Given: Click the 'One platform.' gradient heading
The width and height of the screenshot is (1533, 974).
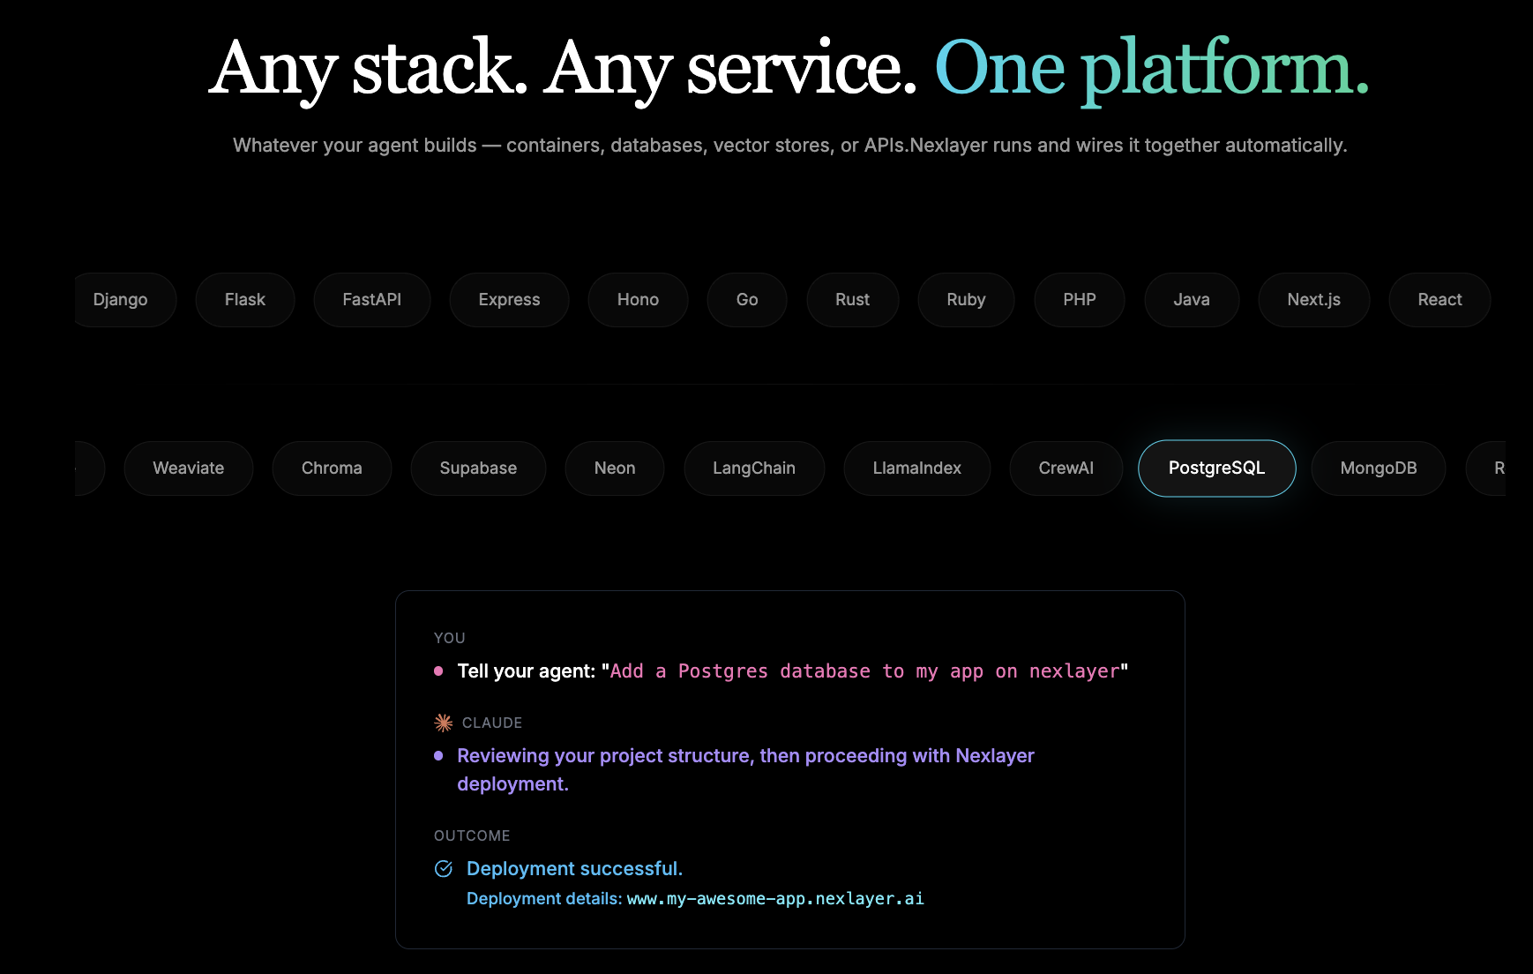Looking at the screenshot, I should tap(1152, 69).
